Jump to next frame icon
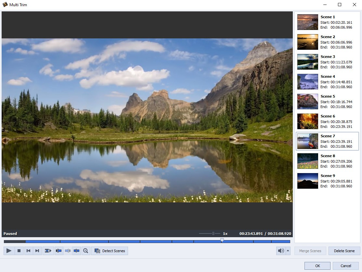The image size is (362, 272). (37, 251)
